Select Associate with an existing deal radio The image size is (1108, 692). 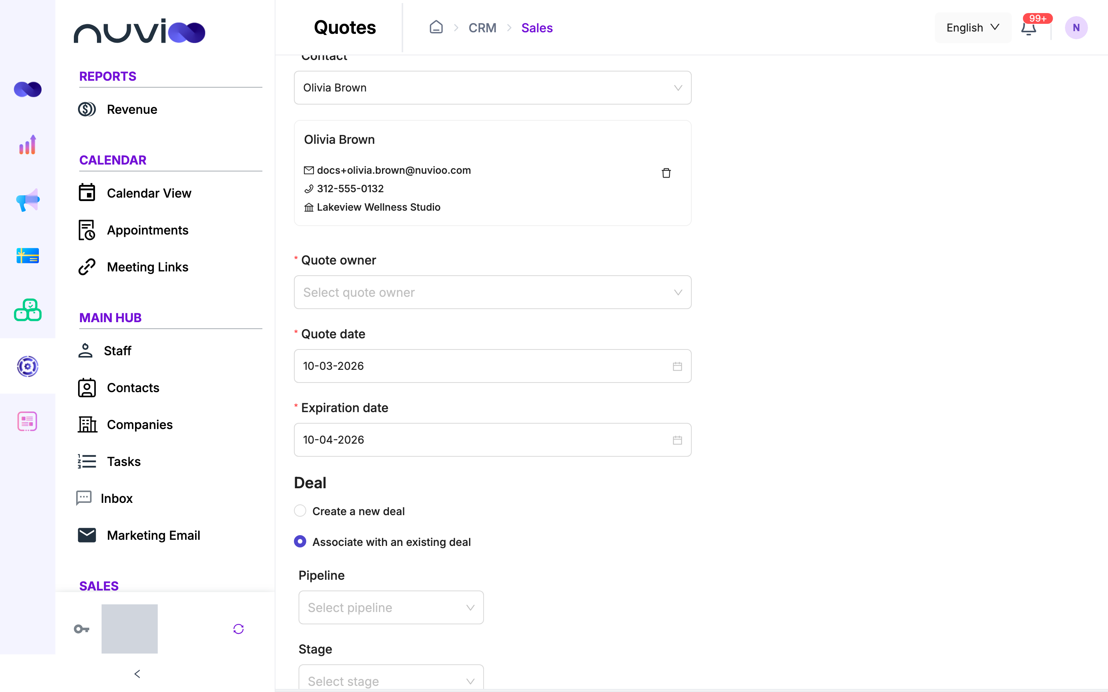(300, 541)
